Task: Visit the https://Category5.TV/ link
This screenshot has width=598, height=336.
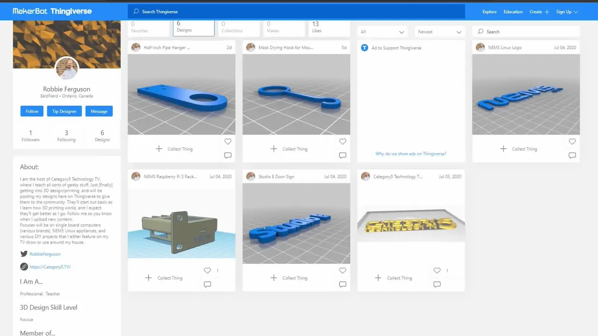Action: 50,267
